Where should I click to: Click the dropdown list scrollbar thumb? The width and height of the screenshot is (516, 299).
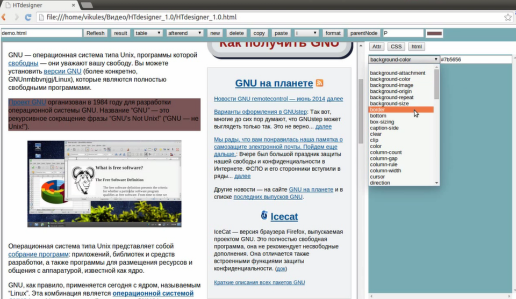(436, 84)
